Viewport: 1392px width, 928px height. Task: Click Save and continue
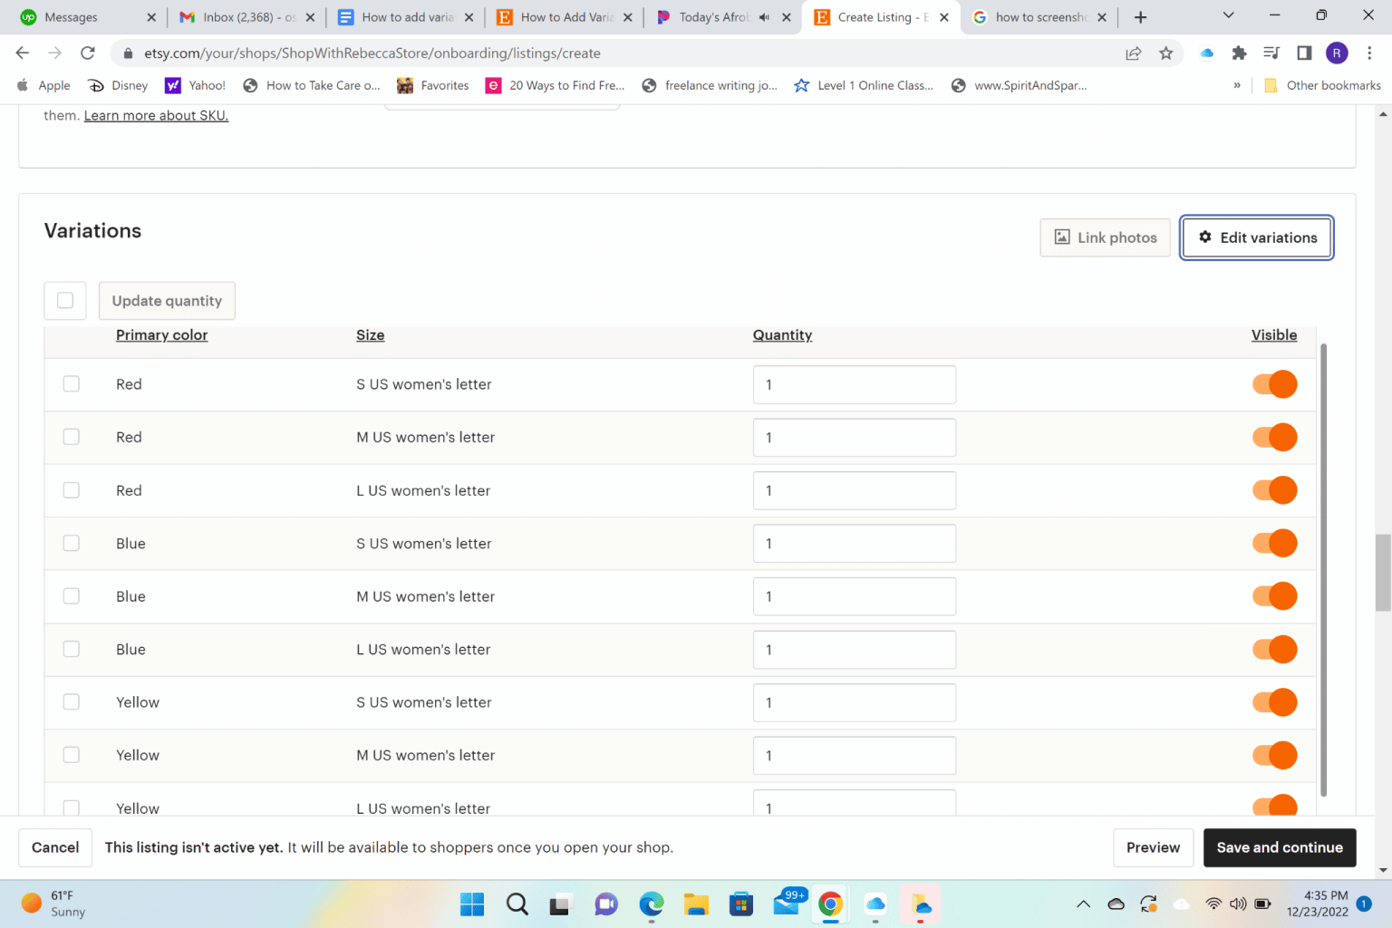[1280, 847]
